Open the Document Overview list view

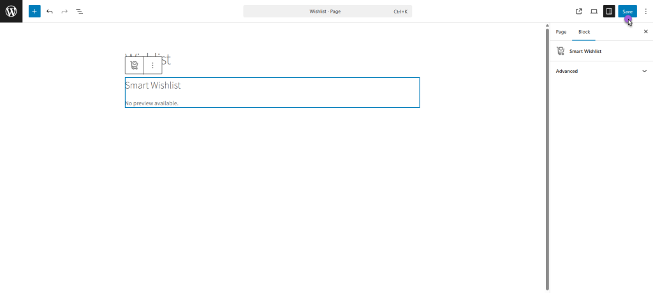(80, 11)
